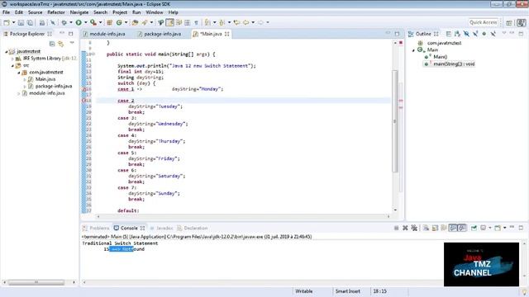This screenshot has width=529, height=297.
Task: Open the New Java Class dropdown arrow
Action: point(126,22)
